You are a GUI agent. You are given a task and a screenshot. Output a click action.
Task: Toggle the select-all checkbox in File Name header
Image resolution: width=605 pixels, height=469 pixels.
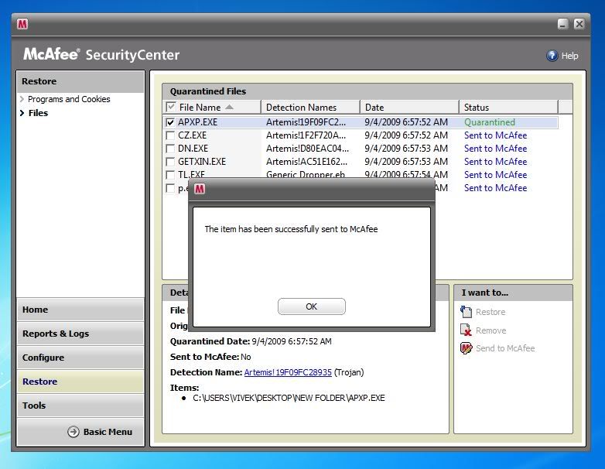coord(170,107)
